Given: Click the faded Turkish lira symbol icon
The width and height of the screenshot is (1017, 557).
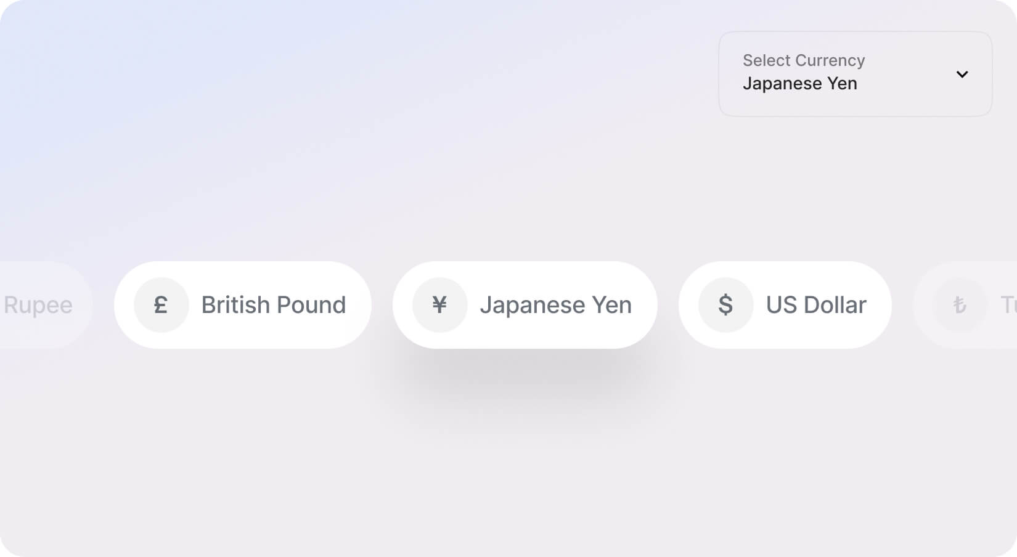Looking at the screenshot, I should tap(960, 305).
